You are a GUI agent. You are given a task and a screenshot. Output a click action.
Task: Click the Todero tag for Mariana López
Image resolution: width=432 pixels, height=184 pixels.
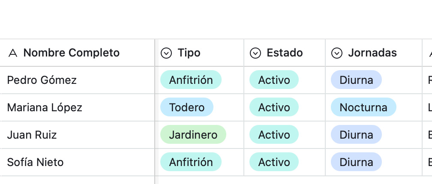[187, 107]
